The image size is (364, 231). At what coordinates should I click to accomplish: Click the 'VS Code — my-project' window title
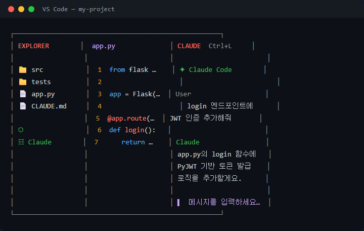(x=78, y=9)
